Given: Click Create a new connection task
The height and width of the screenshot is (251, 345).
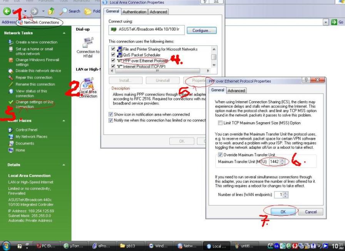Looking at the screenshot, I should point(36,42).
